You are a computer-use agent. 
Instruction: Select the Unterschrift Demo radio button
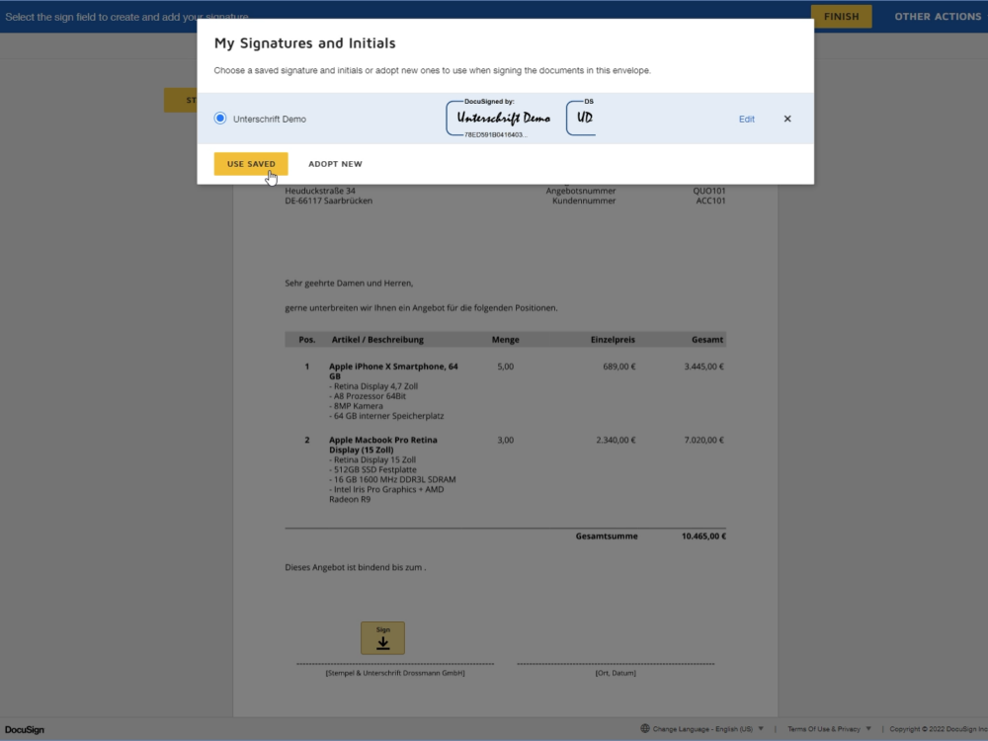pyautogui.click(x=220, y=119)
